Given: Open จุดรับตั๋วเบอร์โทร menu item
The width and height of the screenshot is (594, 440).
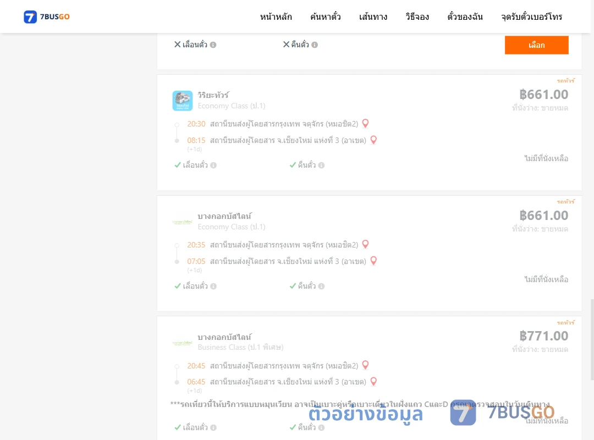Looking at the screenshot, I should click(x=531, y=16).
